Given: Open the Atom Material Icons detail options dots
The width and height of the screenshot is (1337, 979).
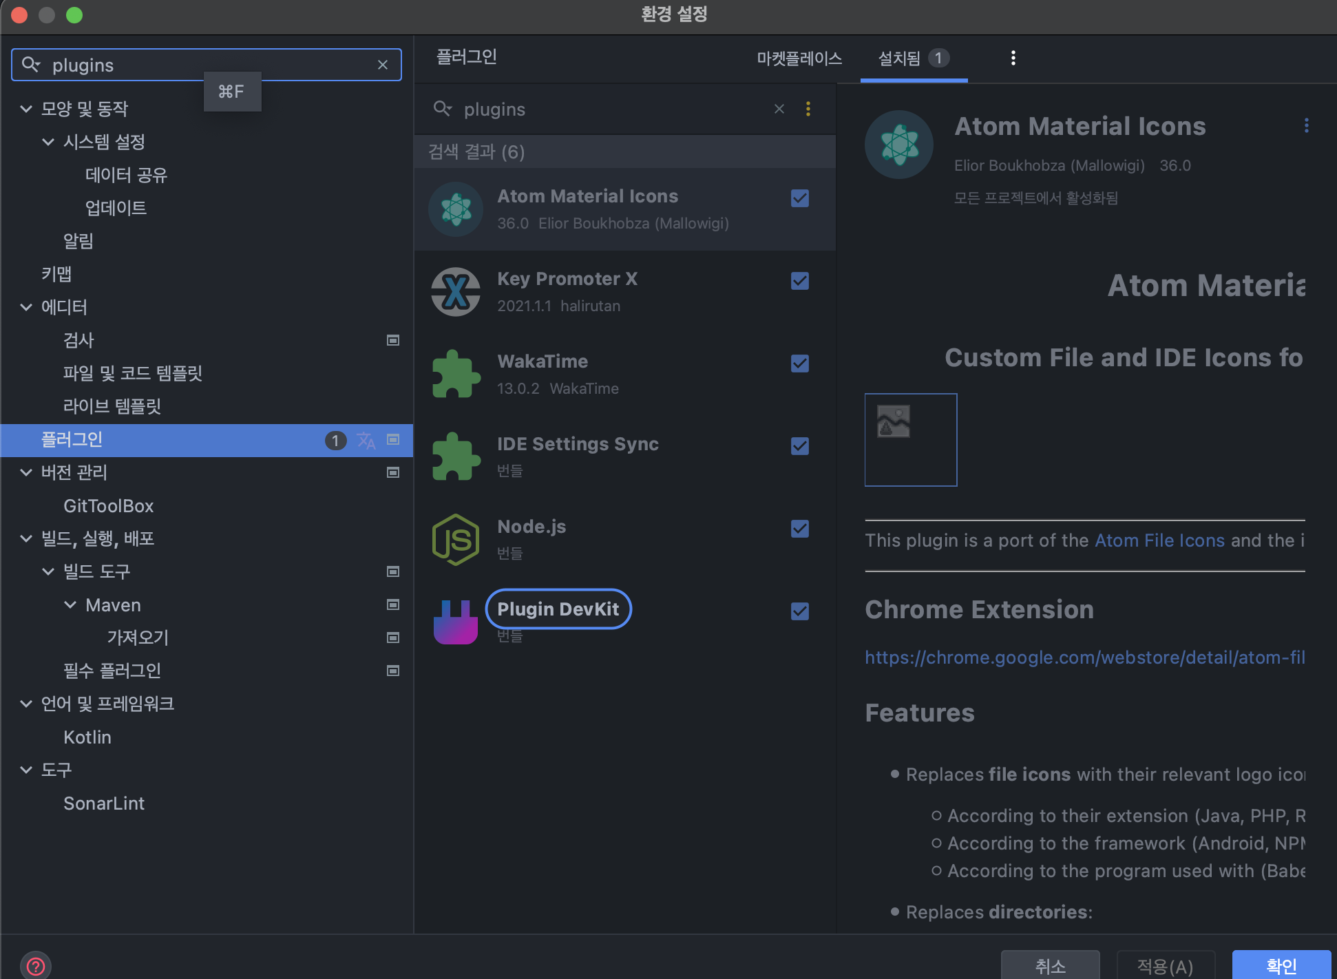Looking at the screenshot, I should [1306, 125].
